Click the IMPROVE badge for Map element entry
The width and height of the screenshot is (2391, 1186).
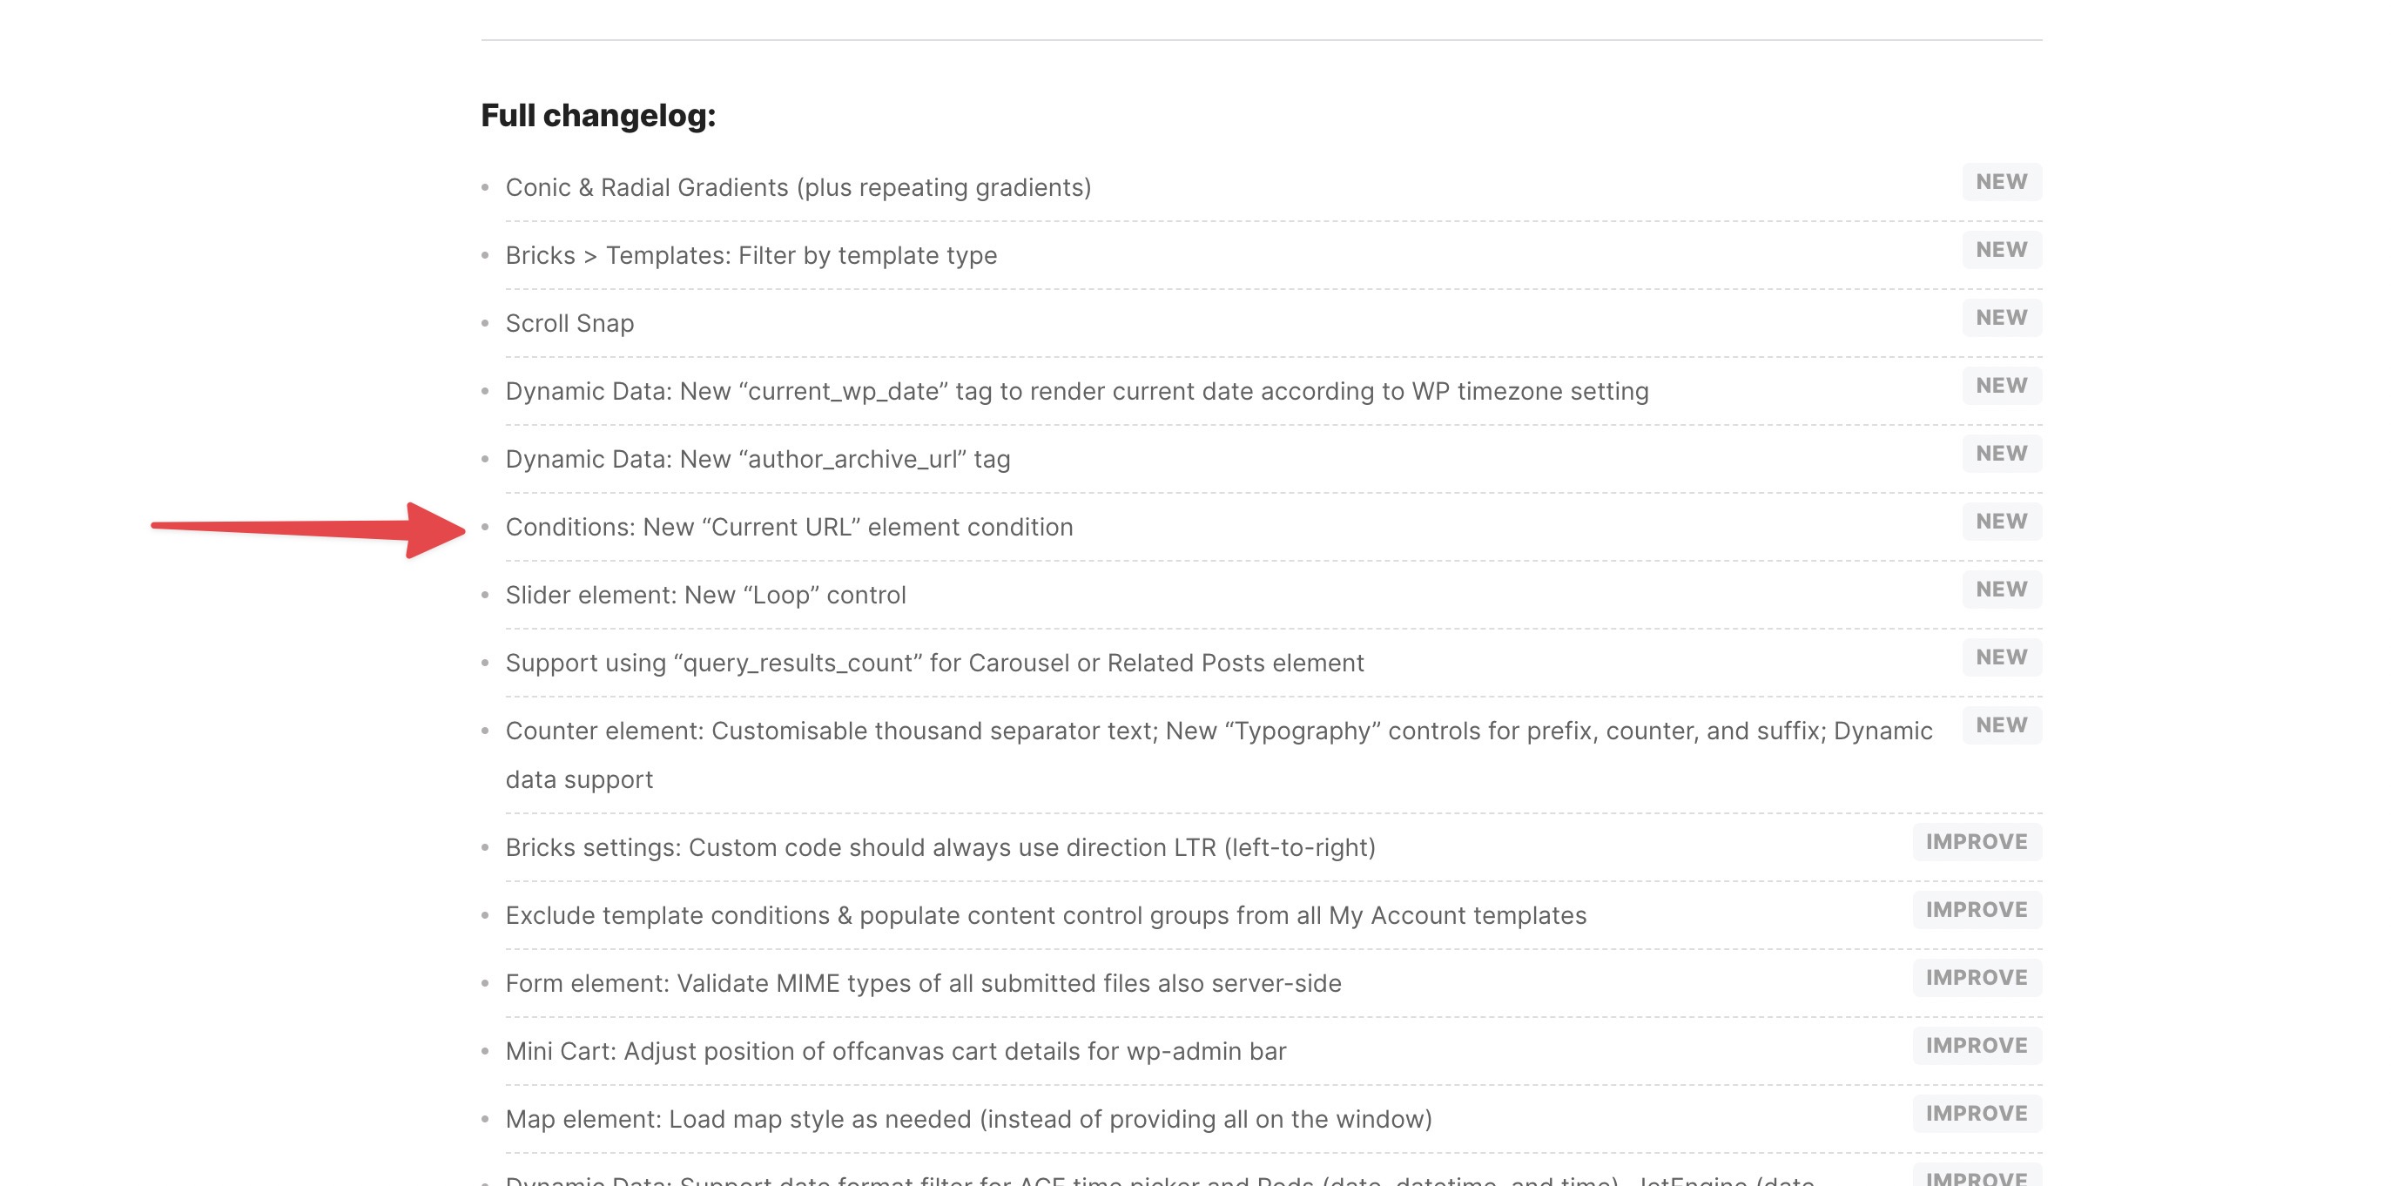tap(1977, 1113)
